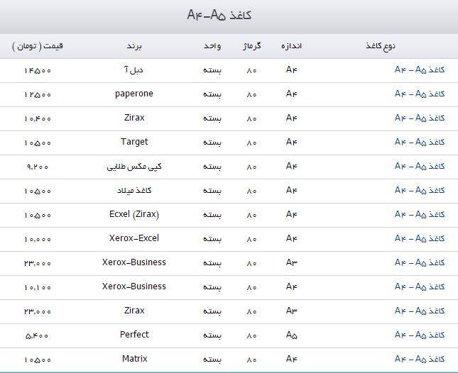Click the price ۱۴,۵۰۰ for دبل آ
The height and width of the screenshot is (373, 458).
coord(38,71)
